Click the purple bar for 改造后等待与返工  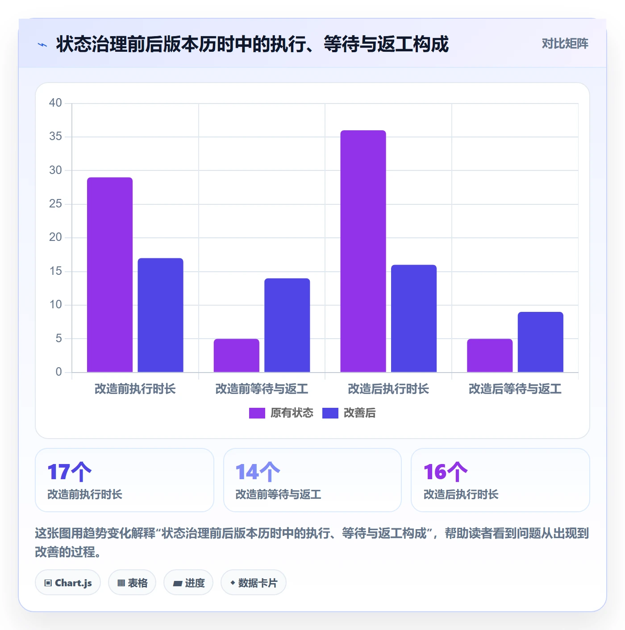coord(490,356)
